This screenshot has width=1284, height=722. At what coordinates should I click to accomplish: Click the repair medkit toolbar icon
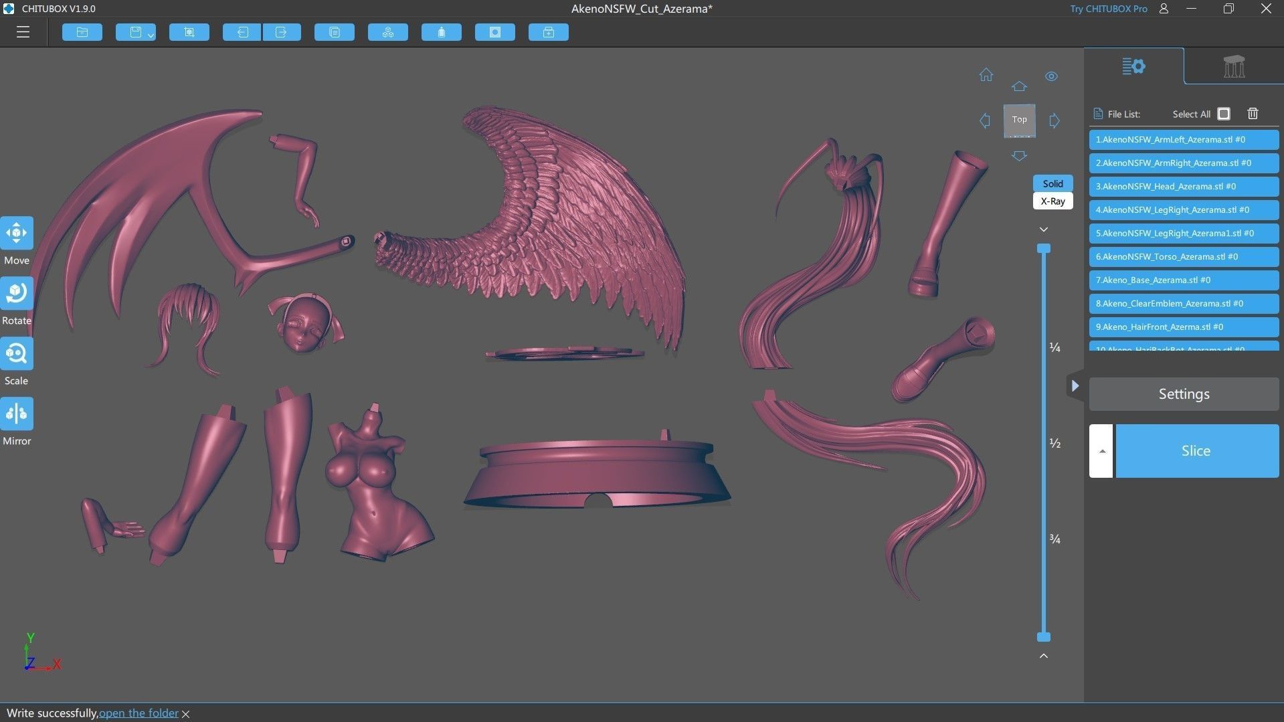(x=549, y=32)
